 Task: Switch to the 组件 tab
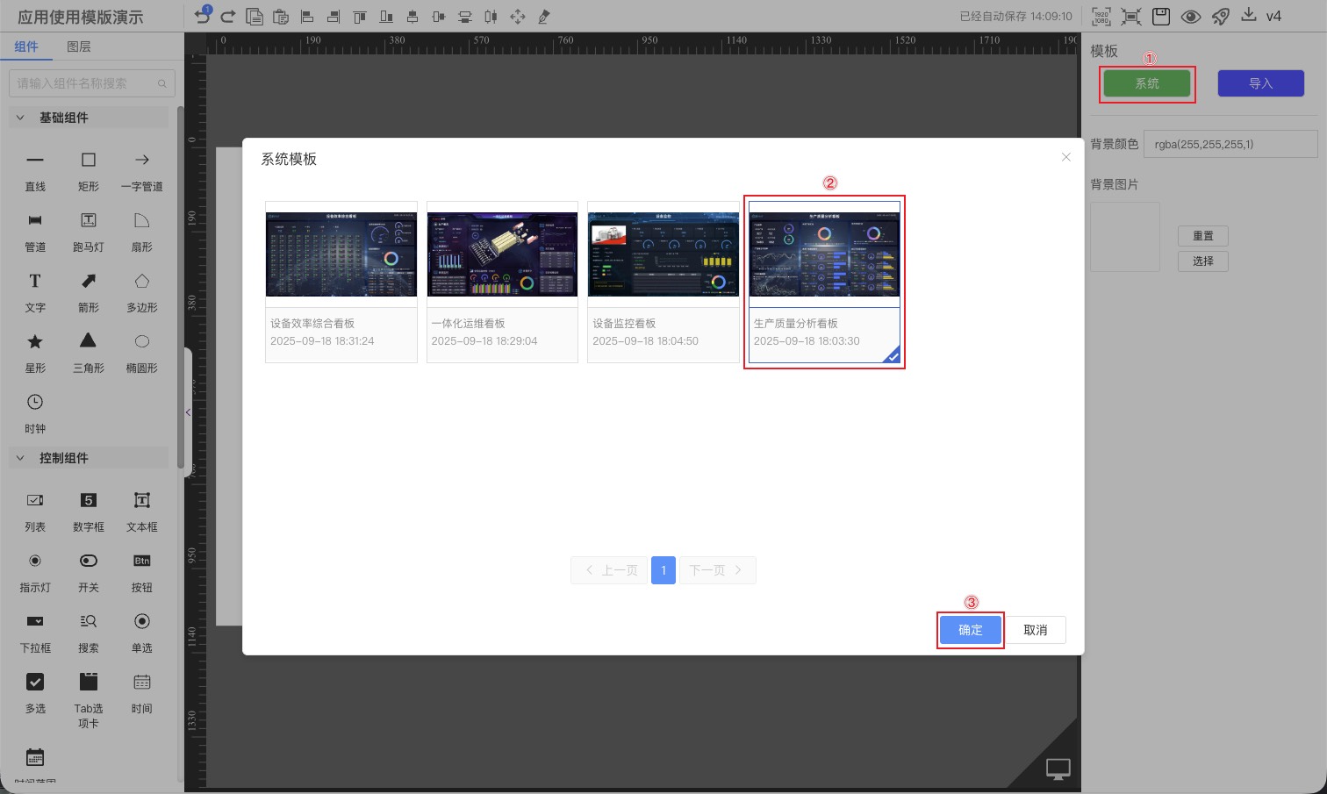tap(26, 46)
